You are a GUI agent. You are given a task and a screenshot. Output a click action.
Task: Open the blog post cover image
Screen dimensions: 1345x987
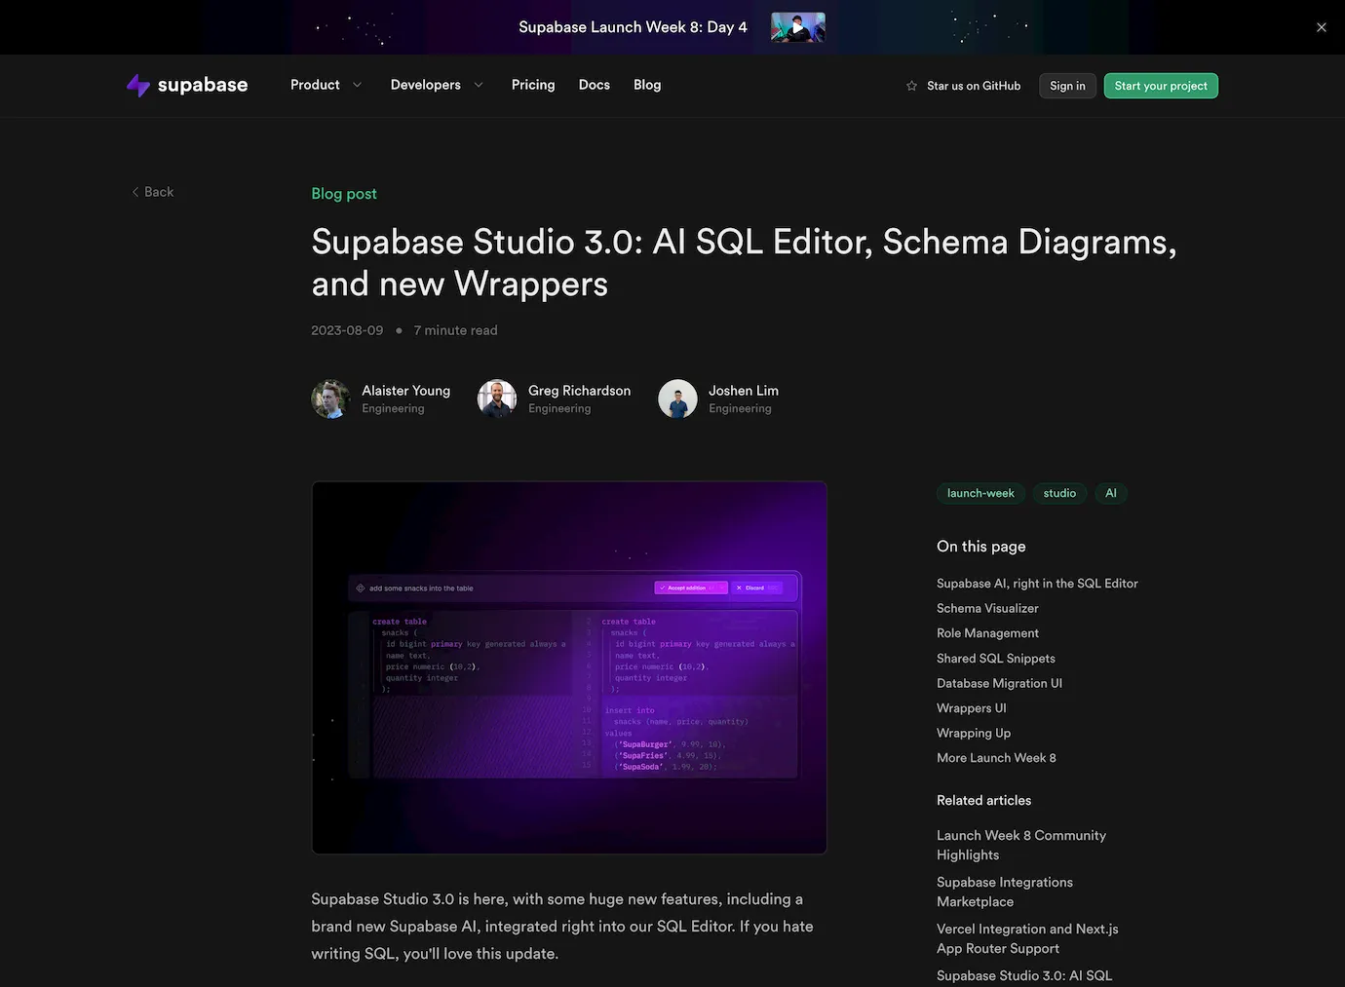pos(569,667)
